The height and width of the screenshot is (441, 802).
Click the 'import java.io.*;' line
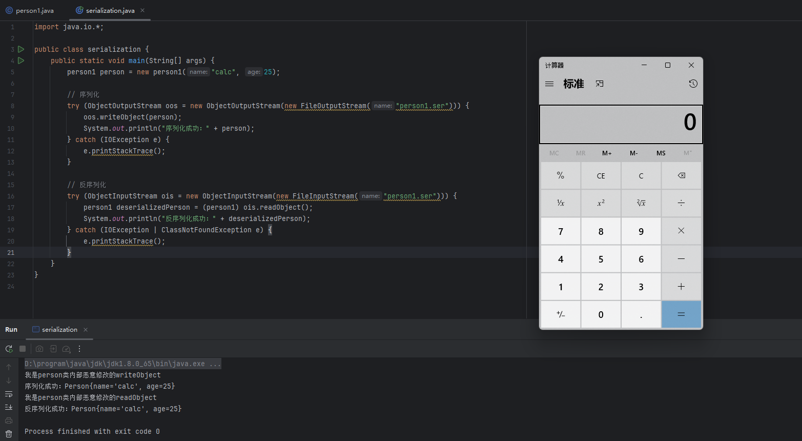point(69,27)
